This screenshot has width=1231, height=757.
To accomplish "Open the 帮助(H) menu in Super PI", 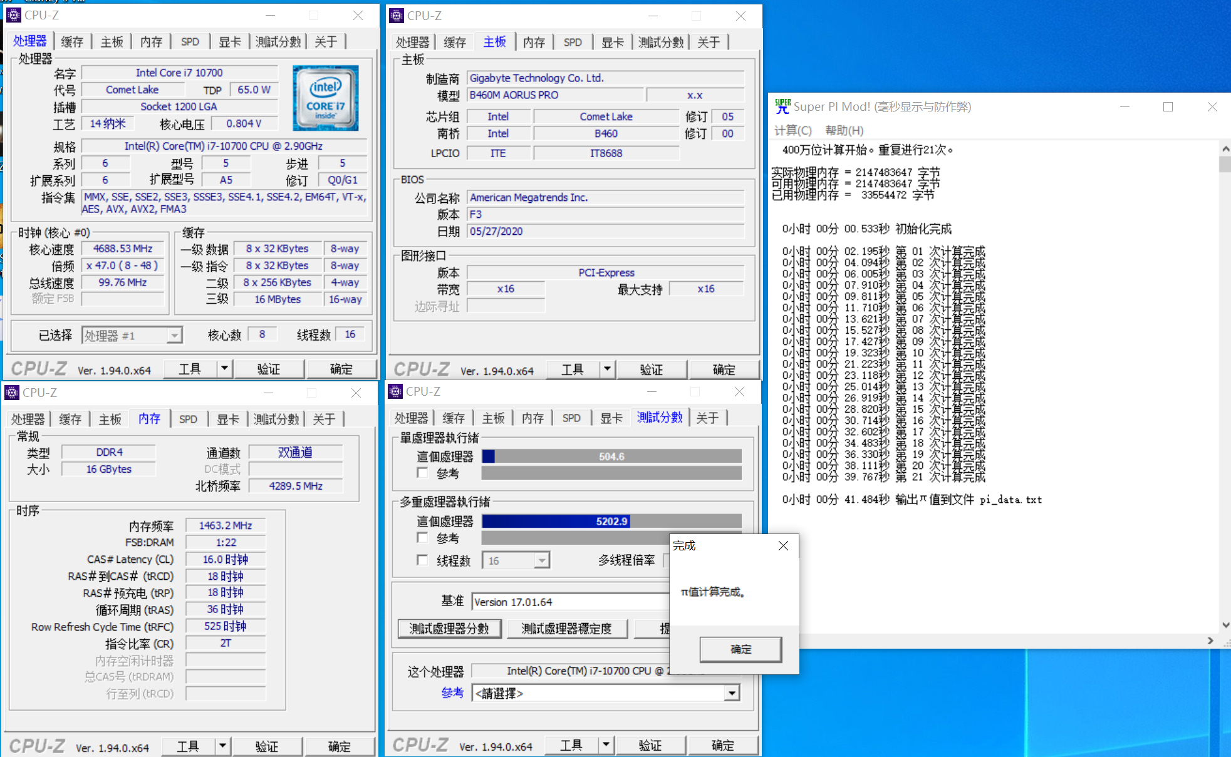I will pyautogui.click(x=844, y=130).
